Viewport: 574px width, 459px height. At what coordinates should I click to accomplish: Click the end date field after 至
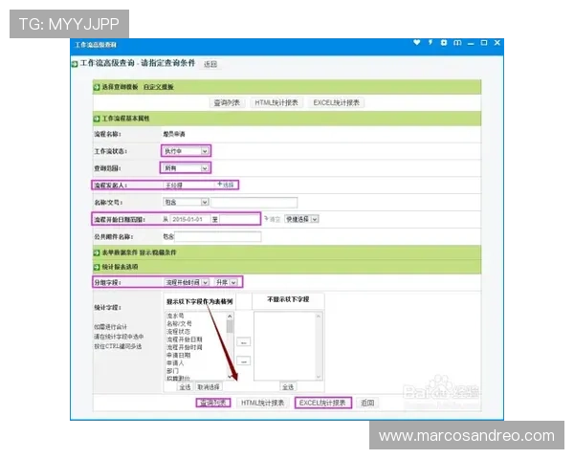pyautogui.click(x=240, y=219)
